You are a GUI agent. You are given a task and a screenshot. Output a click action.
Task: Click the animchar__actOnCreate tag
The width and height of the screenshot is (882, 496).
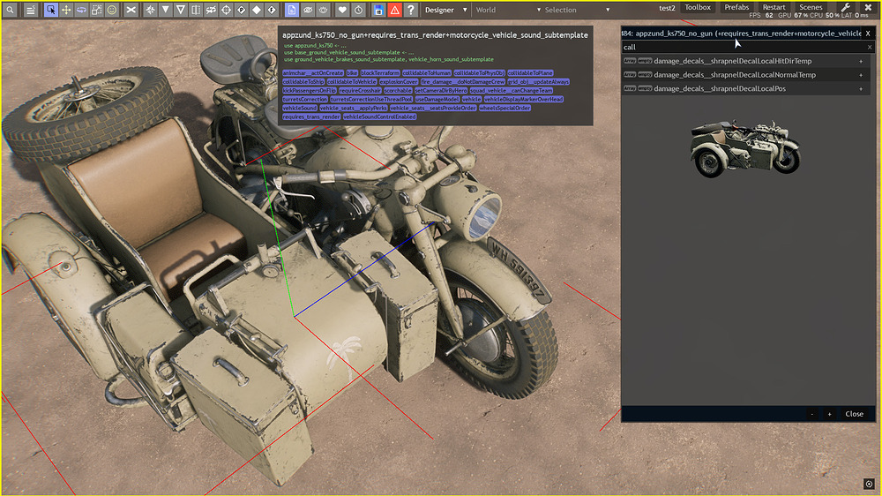tap(313, 72)
